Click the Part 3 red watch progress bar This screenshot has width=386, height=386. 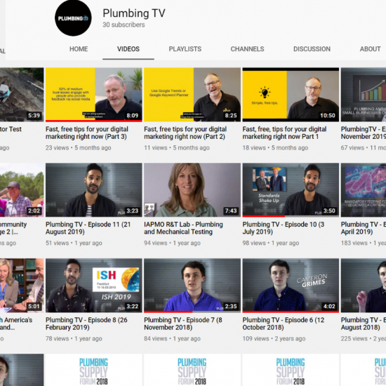(94, 121)
